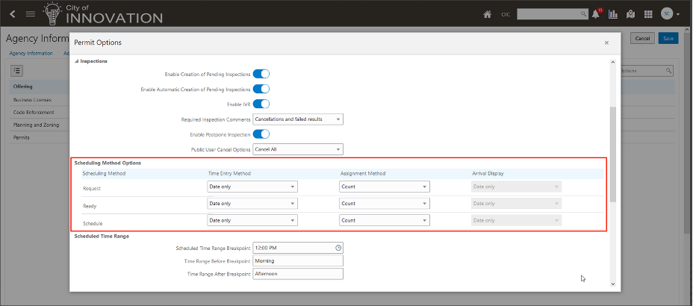Open the map icon in header

click(x=631, y=14)
